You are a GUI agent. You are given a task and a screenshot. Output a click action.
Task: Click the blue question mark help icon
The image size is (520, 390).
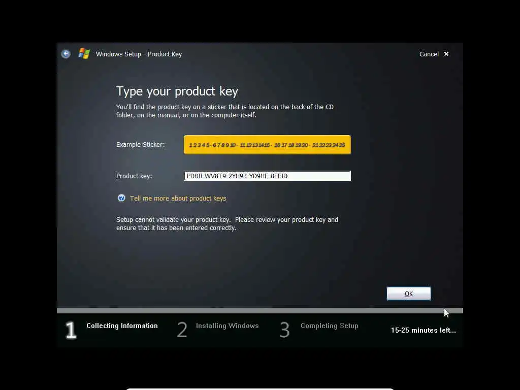[x=121, y=198]
